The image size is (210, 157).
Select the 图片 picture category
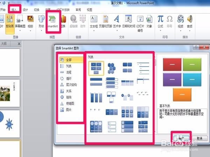[71, 110]
